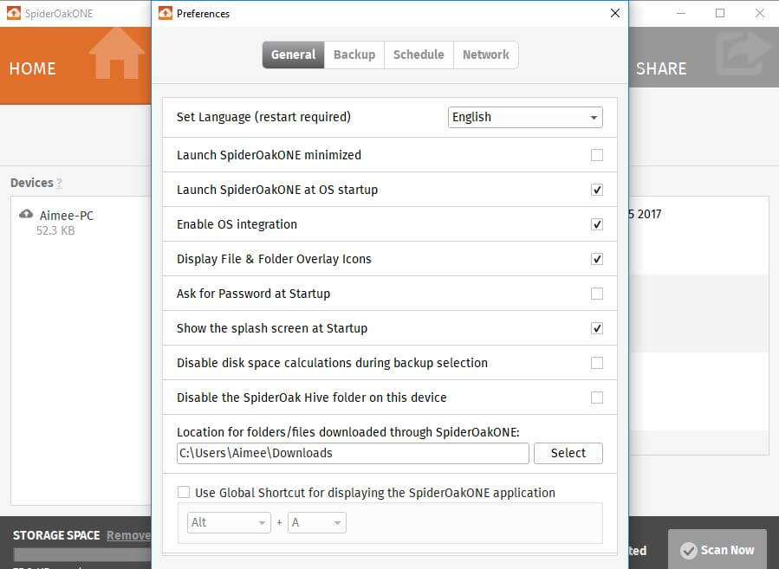The image size is (779, 569).
Task: Open the shortcut letter A dropdown
Action: [x=316, y=522]
